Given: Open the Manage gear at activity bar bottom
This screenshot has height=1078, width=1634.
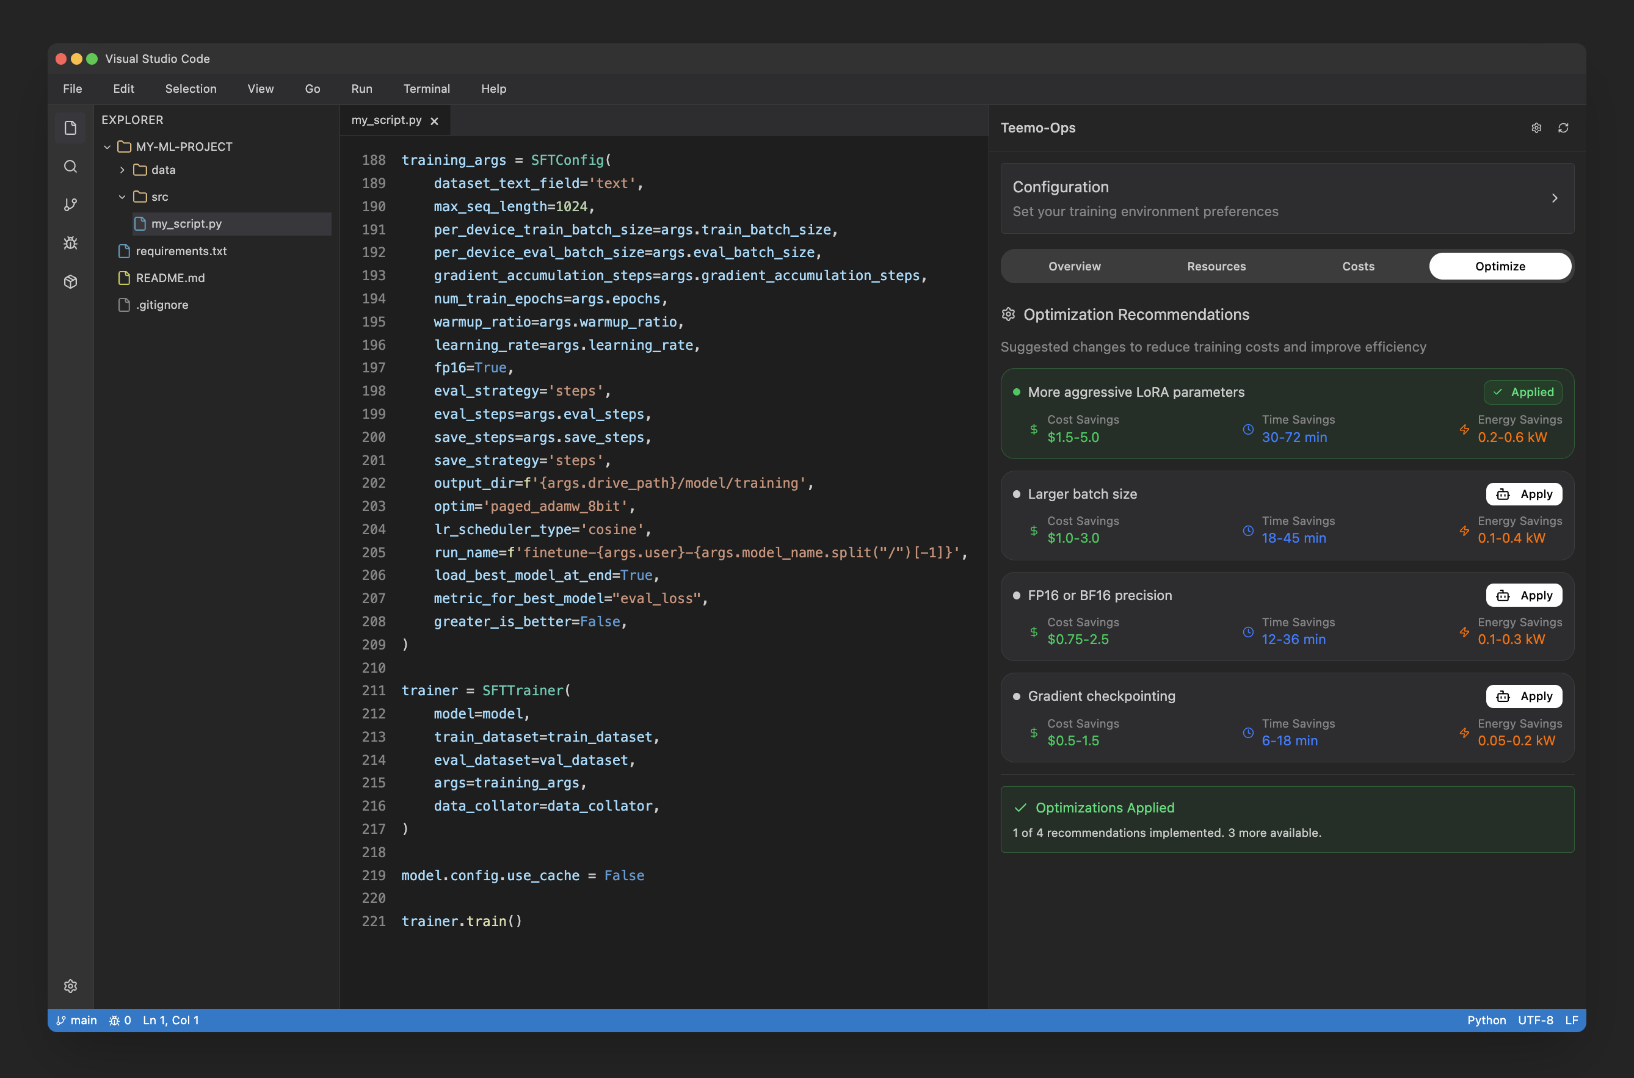Looking at the screenshot, I should [70, 986].
